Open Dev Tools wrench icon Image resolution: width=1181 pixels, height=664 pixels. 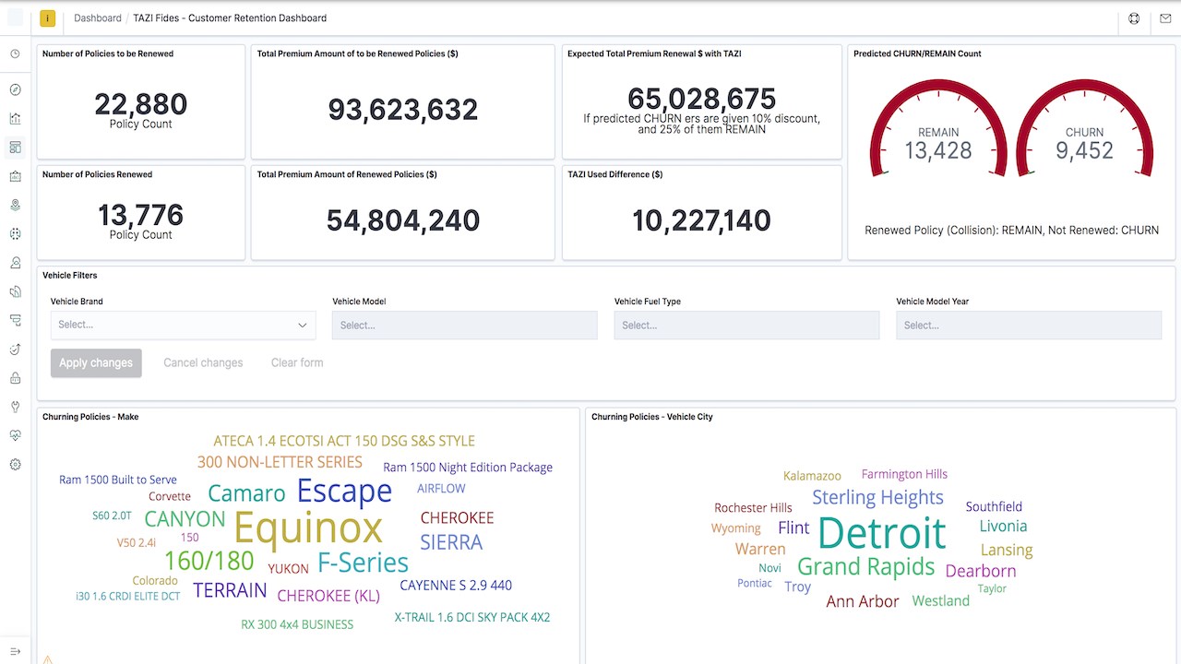point(15,407)
